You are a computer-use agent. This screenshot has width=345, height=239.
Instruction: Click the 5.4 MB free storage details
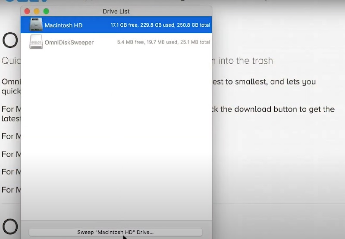(163, 42)
